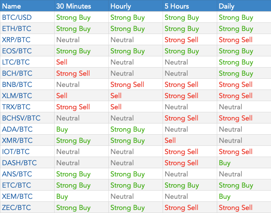Image resolution: width=271 pixels, height=213 pixels.
Task: Sort by the Name column header
Action: pos(12,6)
